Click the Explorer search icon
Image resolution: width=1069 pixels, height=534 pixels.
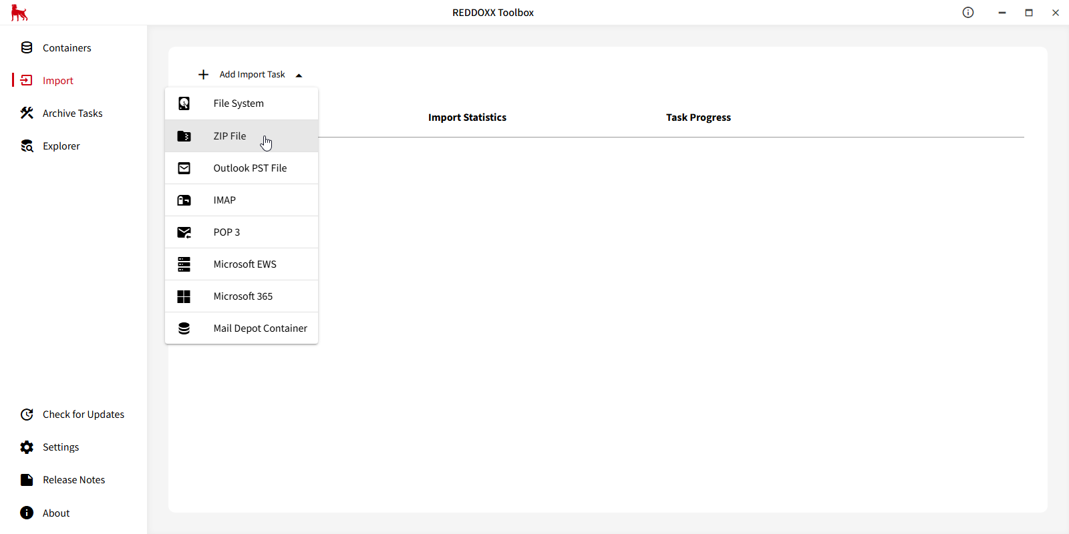27,146
